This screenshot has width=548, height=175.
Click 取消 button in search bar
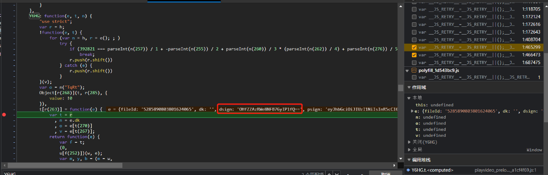pos(386,174)
